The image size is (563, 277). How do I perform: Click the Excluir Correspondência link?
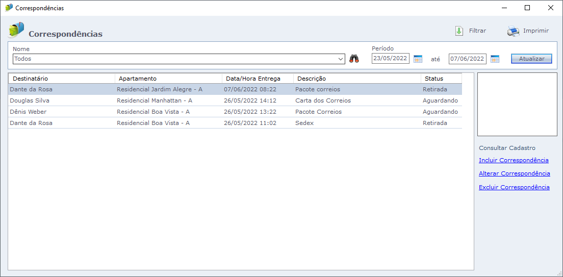click(514, 187)
